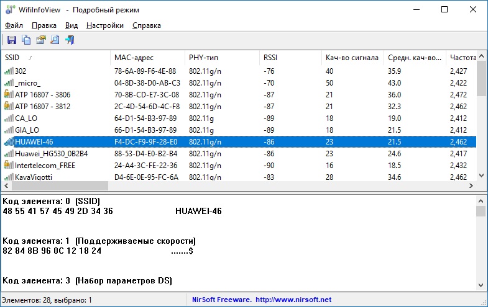This screenshot has height=307, width=488.
Task: Click the Элементов: 28, выбрано: 1 status text
Action: [47, 300]
